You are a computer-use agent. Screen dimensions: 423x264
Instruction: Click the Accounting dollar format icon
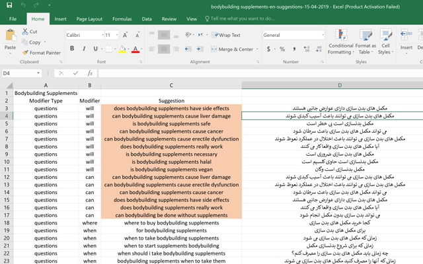click(268, 49)
